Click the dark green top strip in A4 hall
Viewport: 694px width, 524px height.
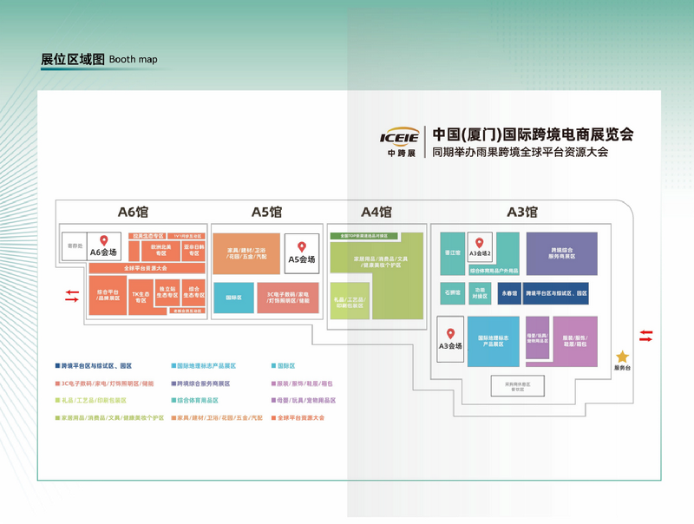pos(363,236)
